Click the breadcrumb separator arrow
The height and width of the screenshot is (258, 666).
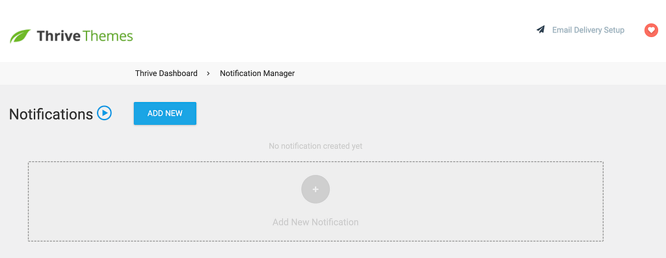(209, 73)
